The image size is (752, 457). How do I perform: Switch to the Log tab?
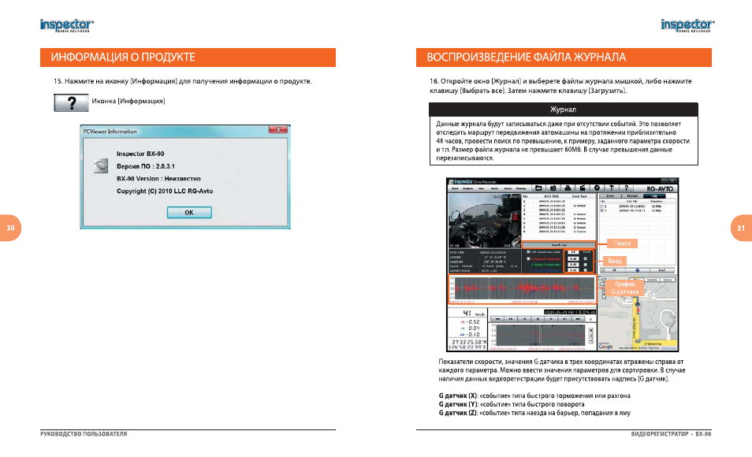[x=654, y=196]
